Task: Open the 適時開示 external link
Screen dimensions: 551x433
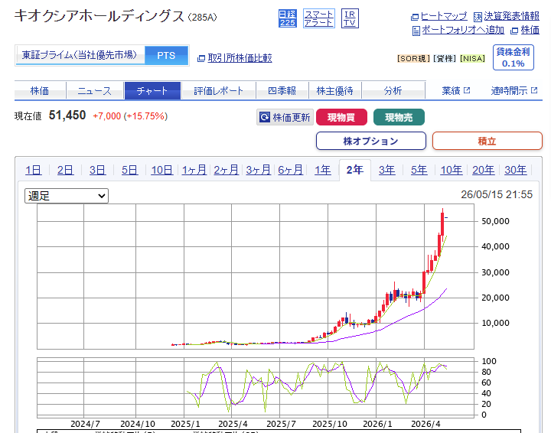Action: [514, 90]
